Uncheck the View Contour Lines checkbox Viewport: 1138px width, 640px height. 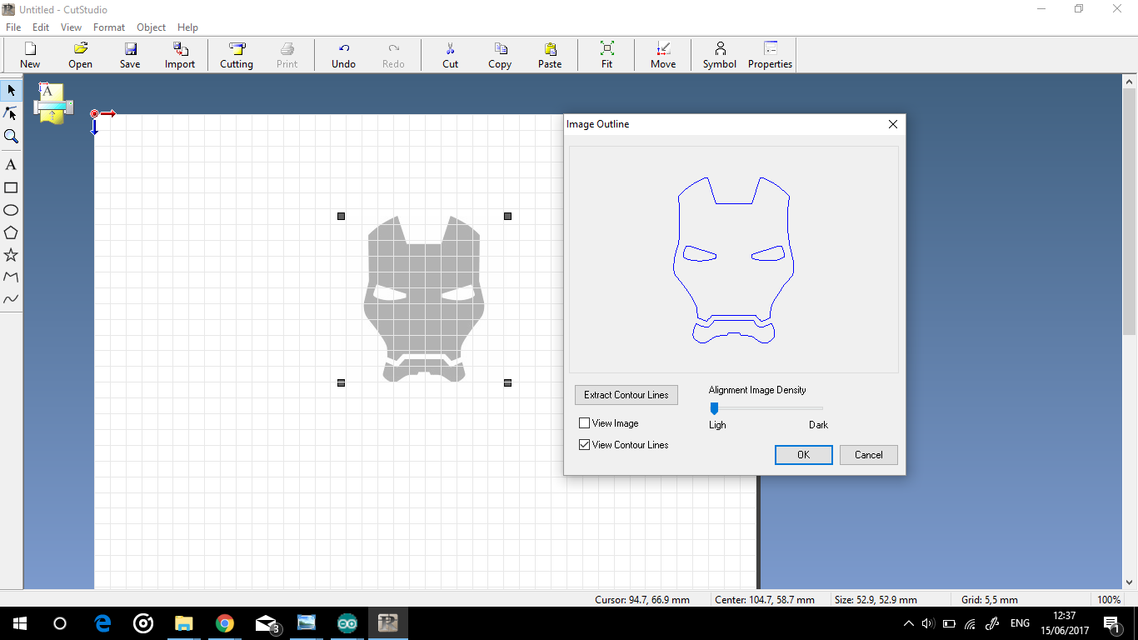tap(584, 445)
